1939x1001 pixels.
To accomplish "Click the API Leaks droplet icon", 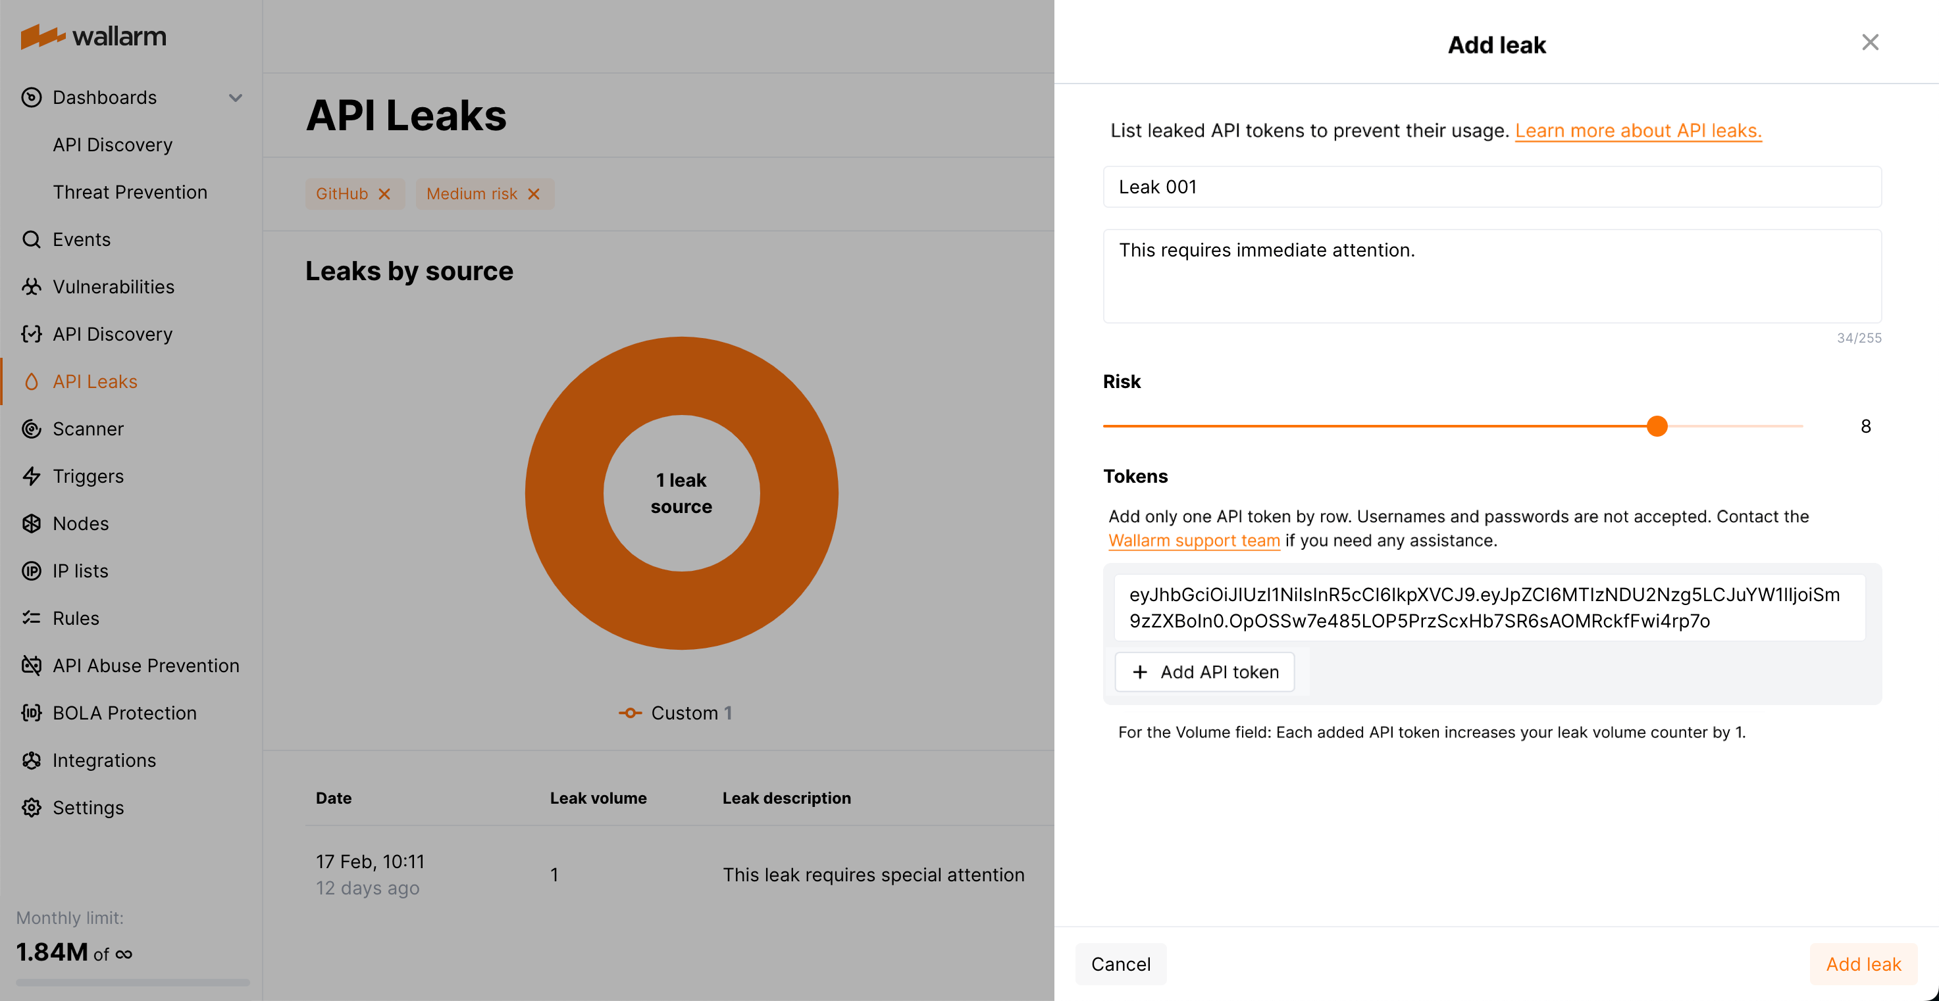I will click(x=32, y=381).
